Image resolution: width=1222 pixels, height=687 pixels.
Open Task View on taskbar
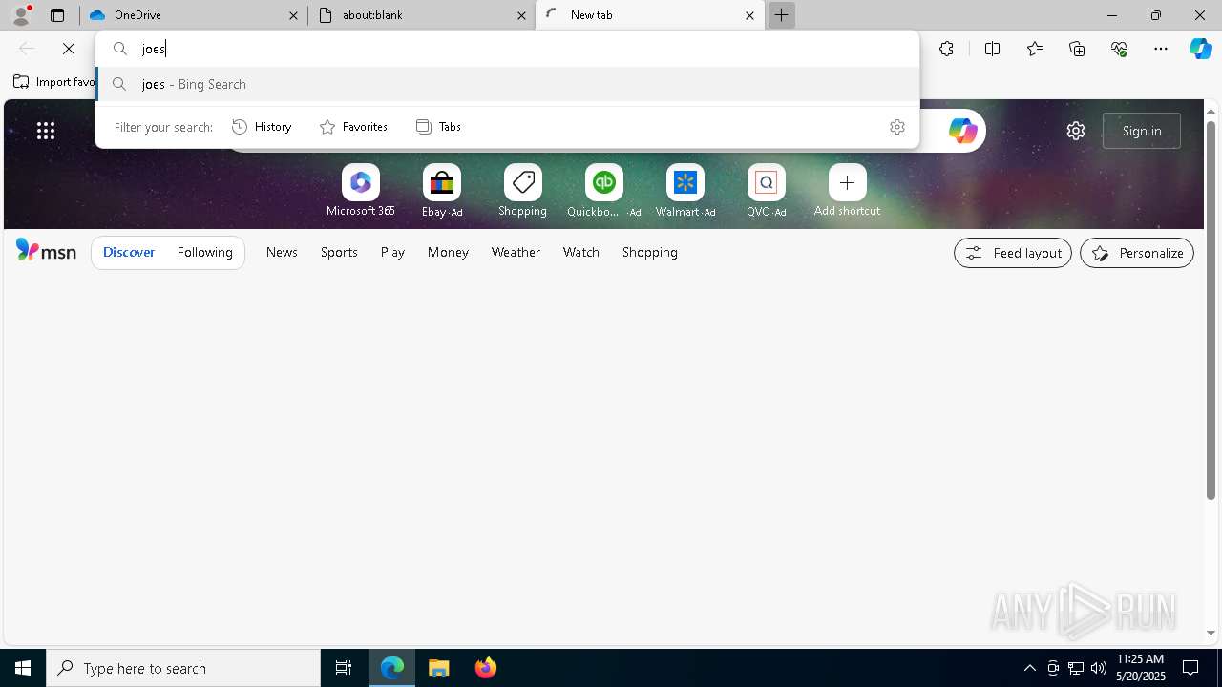344,668
